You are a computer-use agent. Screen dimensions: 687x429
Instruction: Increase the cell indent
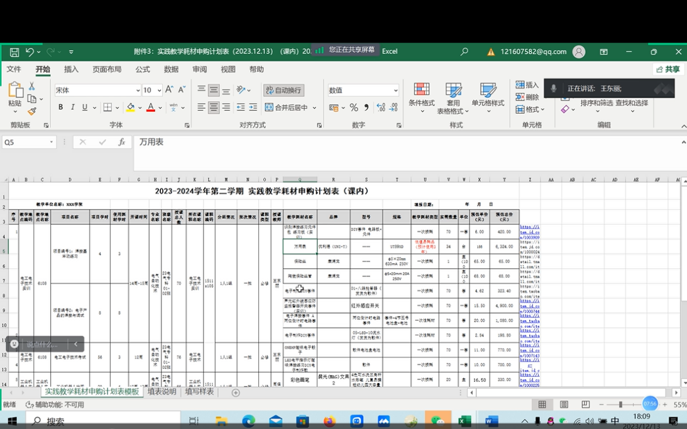253,107
